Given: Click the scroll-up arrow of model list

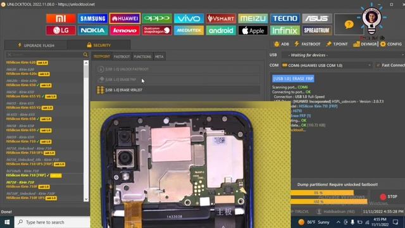Looking at the screenshot, I should [86, 63].
